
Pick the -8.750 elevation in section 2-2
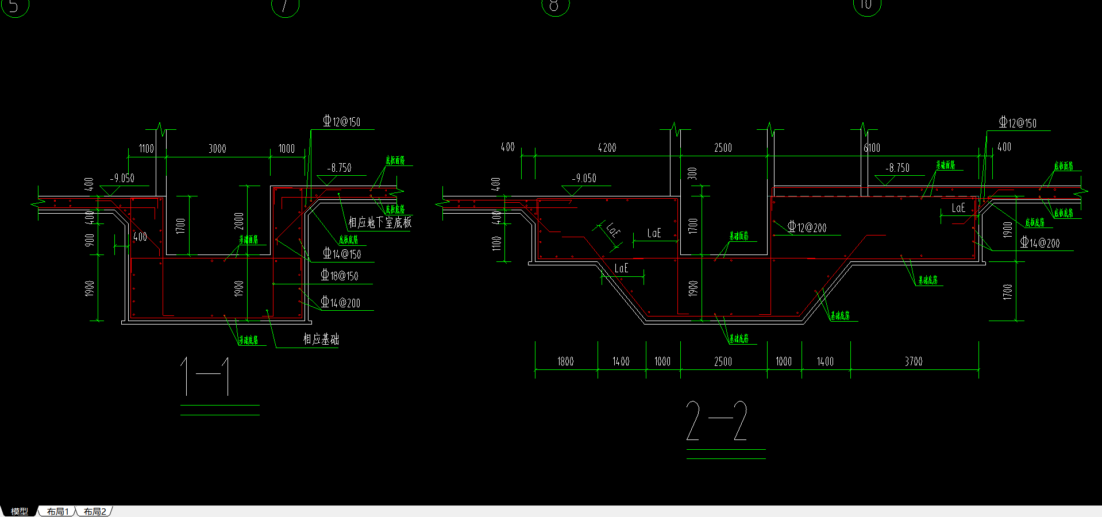point(897,168)
